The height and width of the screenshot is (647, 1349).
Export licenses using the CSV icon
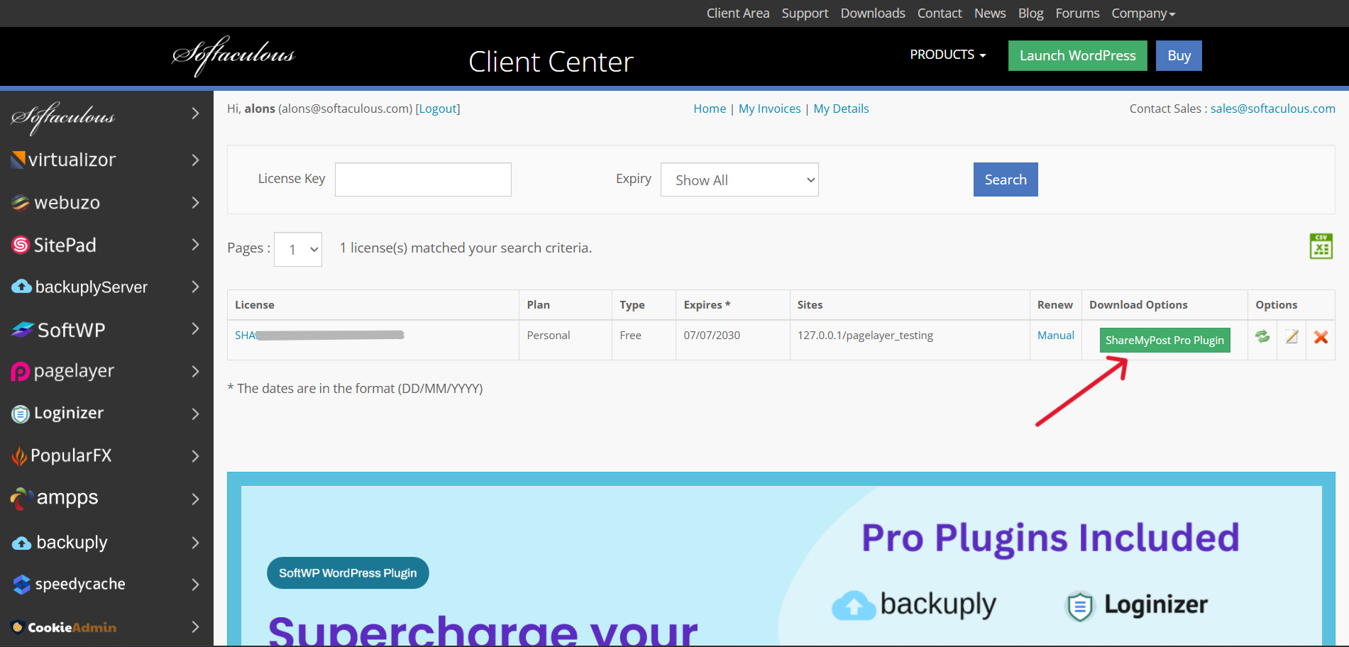click(x=1321, y=247)
